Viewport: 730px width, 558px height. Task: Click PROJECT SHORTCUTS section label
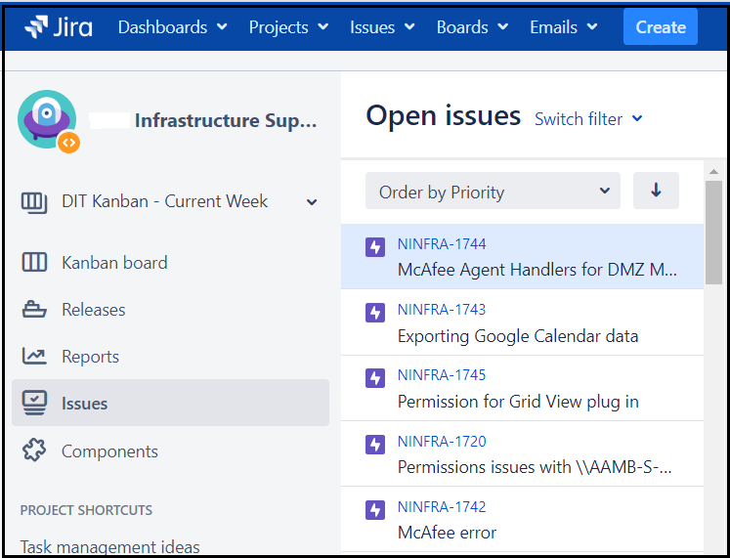coord(86,510)
